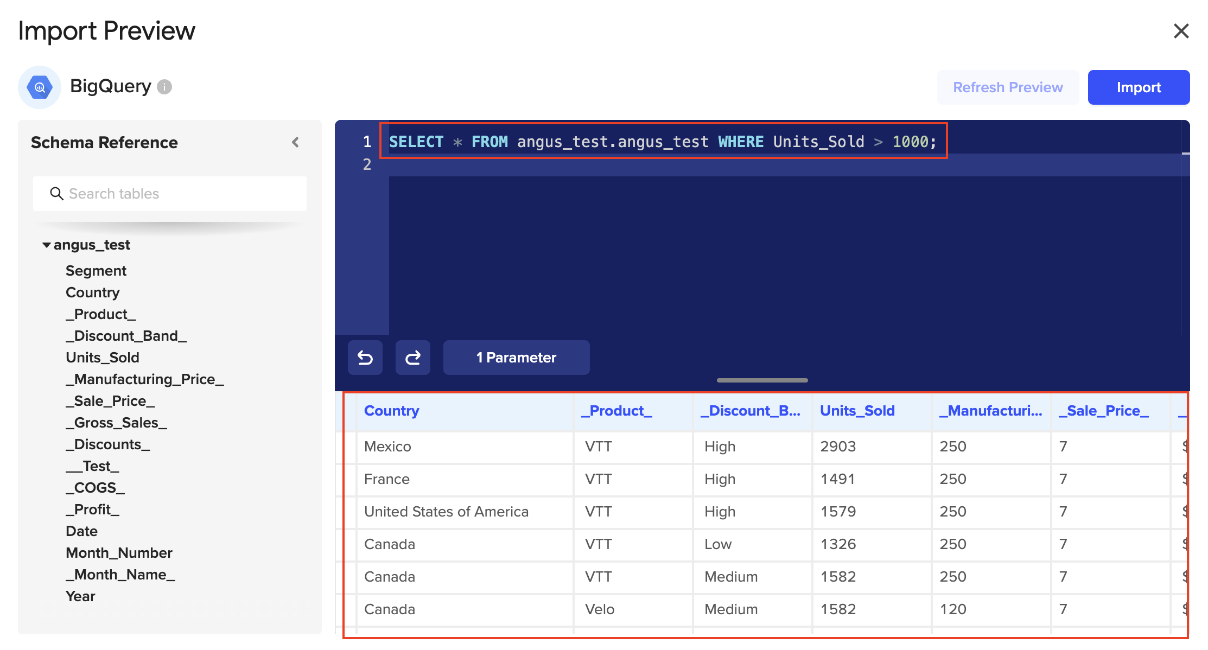Click the undo arrow button
The width and height of the screenshot is (1208, 650).
click(x=365, y=358)
